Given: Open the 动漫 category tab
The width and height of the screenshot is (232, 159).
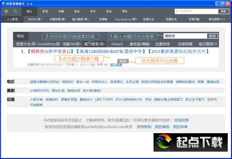Looking at the screenshot, I should (61, 12).
